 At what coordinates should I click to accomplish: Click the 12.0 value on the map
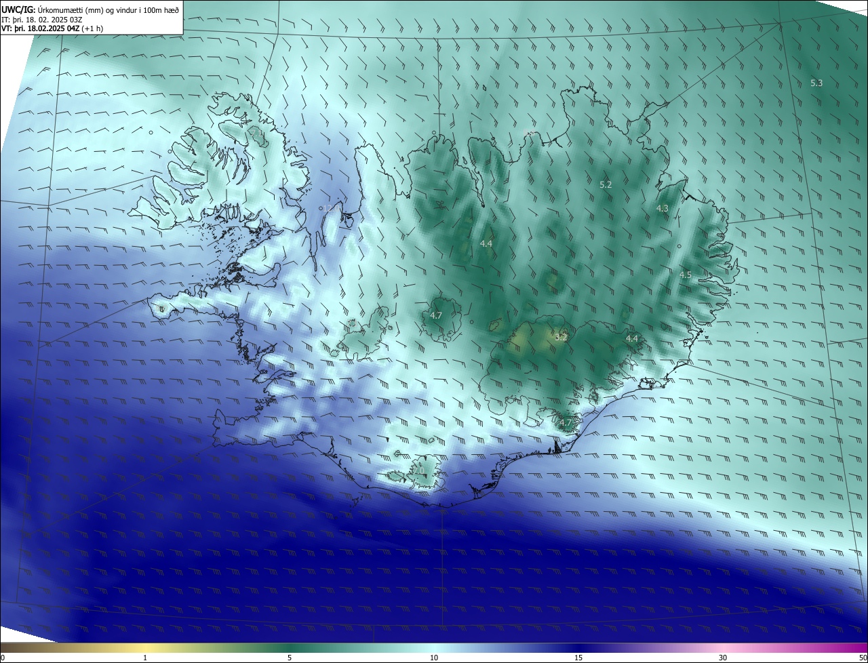[330, 209]
